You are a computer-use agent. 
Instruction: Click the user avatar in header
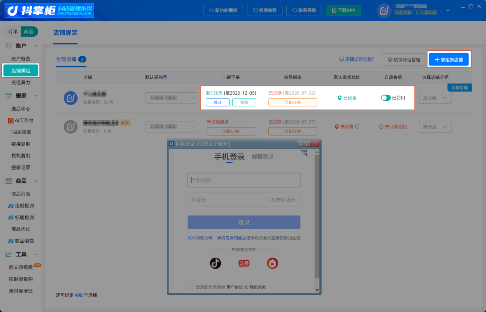384,11
